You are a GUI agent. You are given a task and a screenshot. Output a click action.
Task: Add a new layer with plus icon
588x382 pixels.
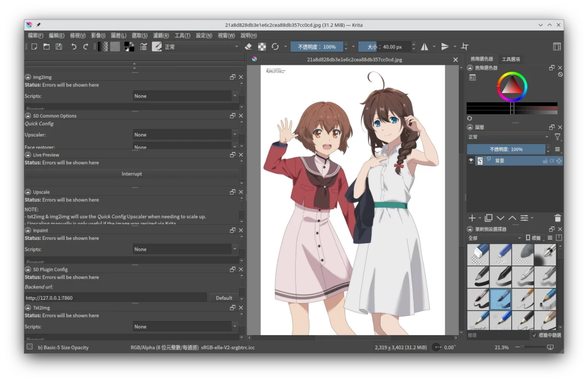472,218
